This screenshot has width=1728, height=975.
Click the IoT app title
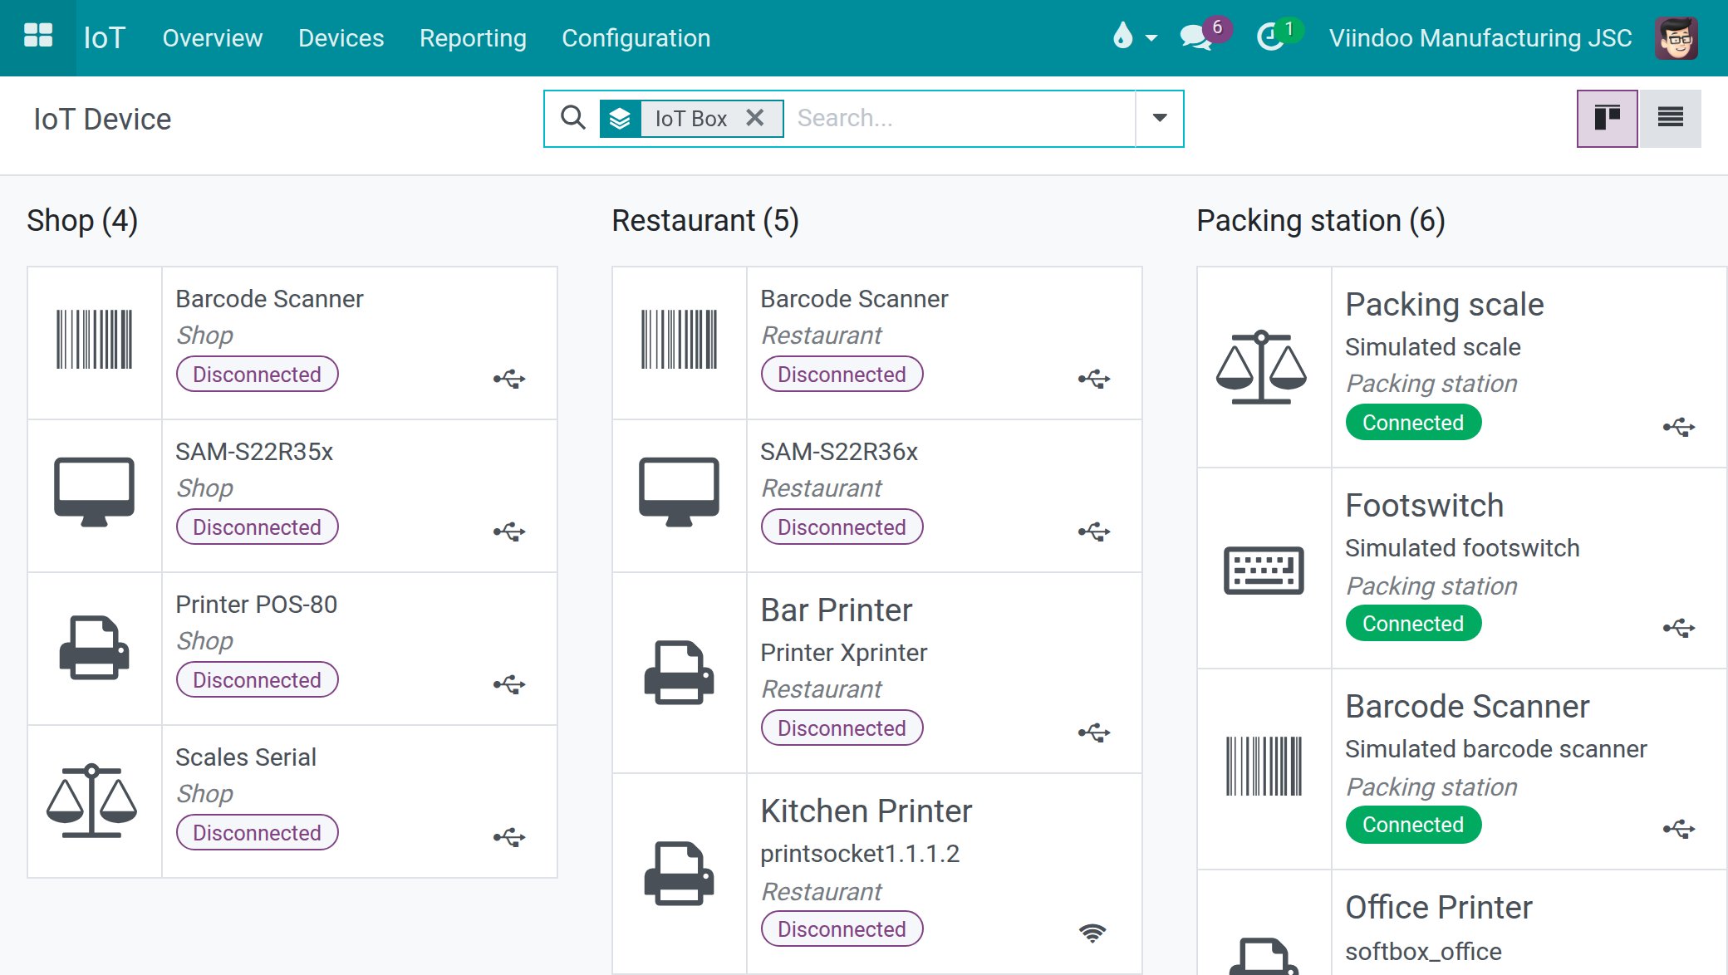click(105, 38)
